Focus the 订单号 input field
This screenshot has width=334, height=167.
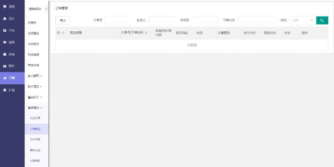(x=118, y=21)
